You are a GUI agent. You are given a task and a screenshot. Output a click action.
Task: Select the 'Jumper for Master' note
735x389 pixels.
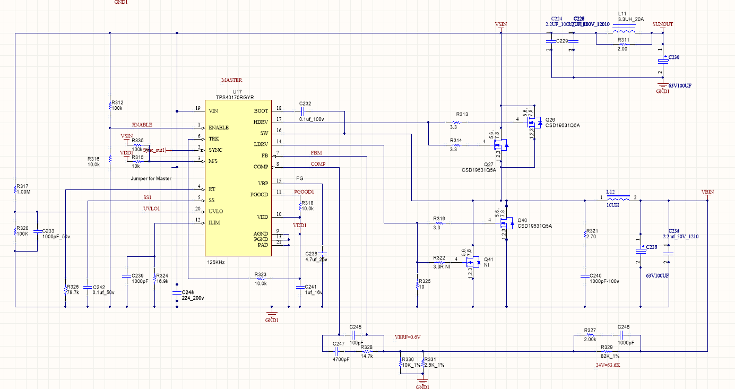[x=151, y=178]
